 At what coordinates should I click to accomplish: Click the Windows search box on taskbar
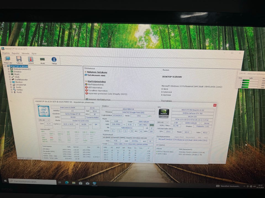[x=32, y=181]
